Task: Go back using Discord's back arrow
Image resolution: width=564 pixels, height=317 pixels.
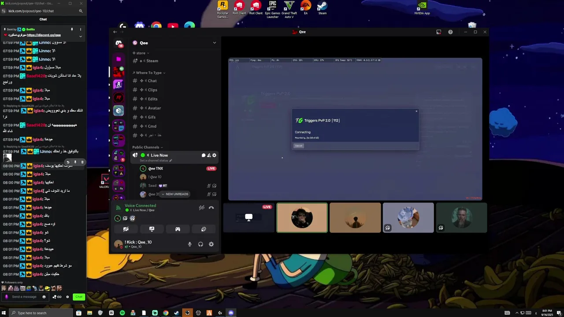Action: [x=115, y=32]
